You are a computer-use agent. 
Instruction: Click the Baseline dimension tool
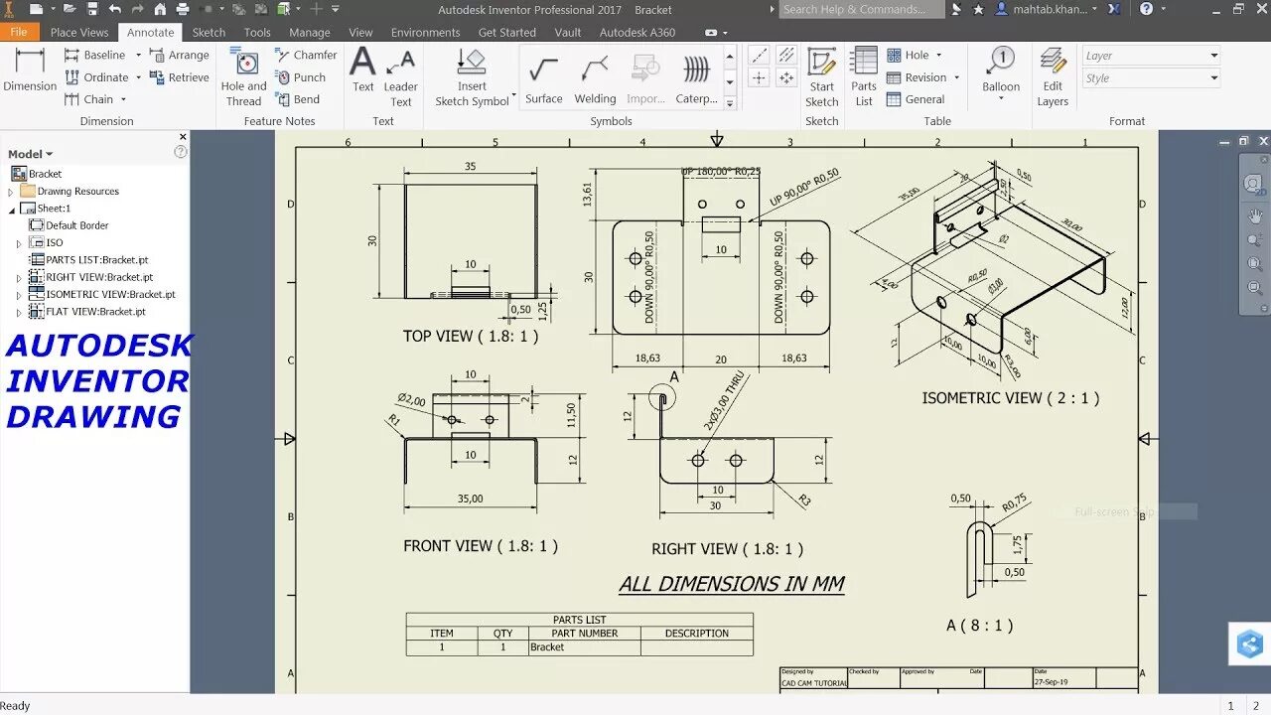click(x=95, y=55)
